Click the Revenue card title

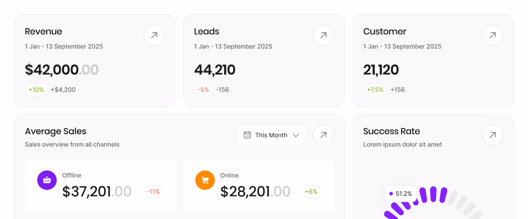coord(43,32)
